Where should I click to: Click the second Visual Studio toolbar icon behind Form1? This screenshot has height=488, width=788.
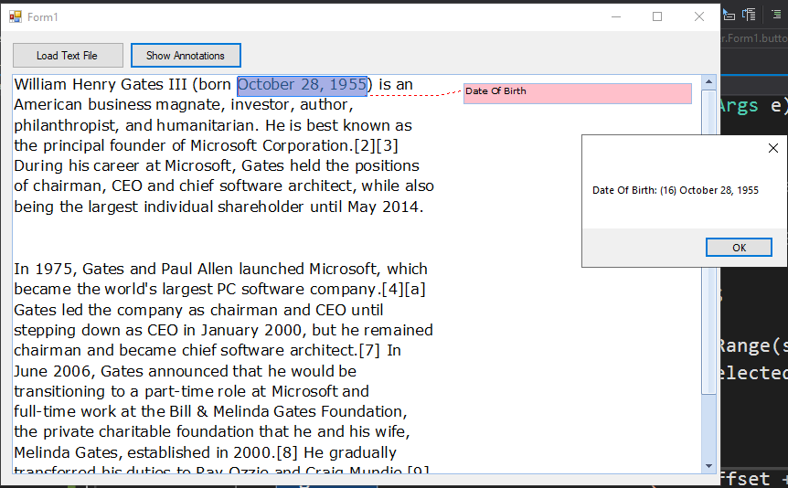click(749, 15)
